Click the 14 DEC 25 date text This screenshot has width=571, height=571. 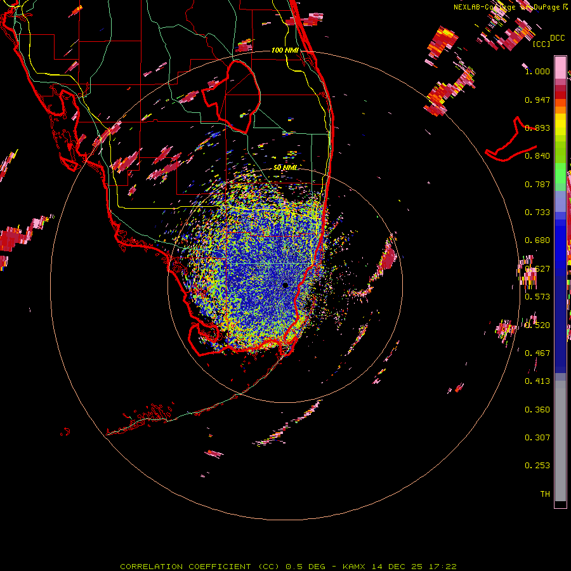pos(397,567)
